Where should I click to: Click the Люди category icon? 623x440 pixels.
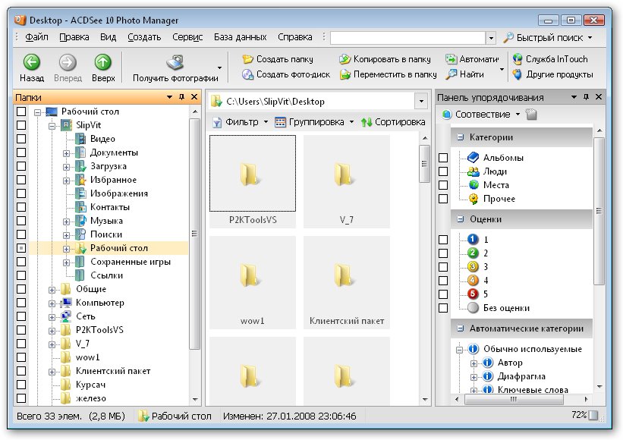473,171
